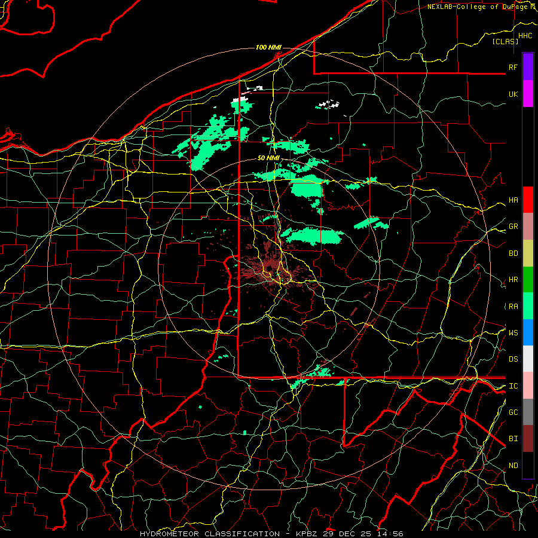The height and width of the screenshot is (538, 538).
Task: Select the pink-tan GR legend swatch
Action: 528,227
